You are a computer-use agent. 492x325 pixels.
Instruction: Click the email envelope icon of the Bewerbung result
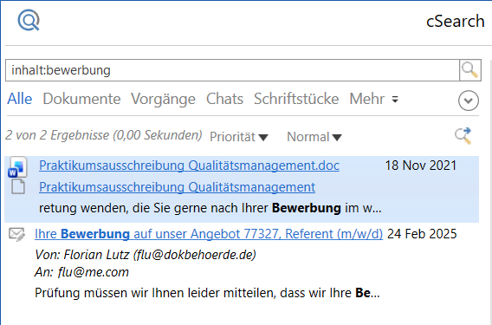(x=16, y=235)
